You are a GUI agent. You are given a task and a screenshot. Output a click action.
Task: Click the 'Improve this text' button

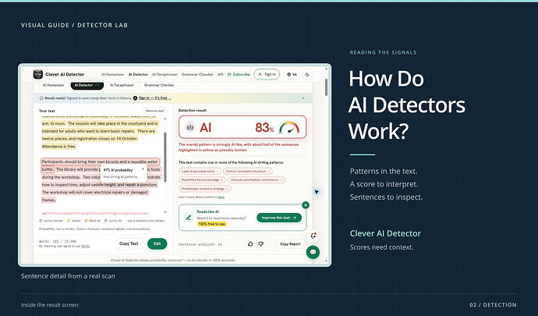tap(279, 218)
